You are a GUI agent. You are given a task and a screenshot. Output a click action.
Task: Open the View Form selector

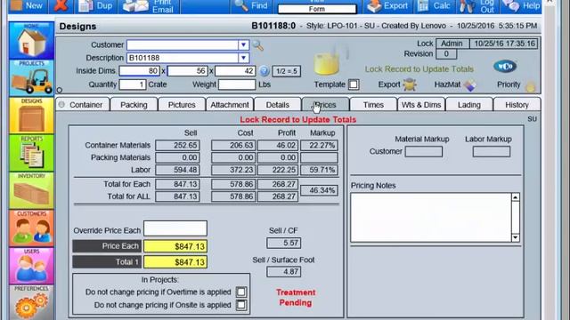pyautogui.click(x=317, y=9)
